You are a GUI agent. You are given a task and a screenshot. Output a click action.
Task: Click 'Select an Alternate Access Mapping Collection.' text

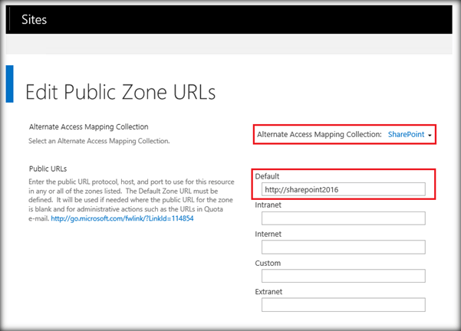tap(99, 141)
